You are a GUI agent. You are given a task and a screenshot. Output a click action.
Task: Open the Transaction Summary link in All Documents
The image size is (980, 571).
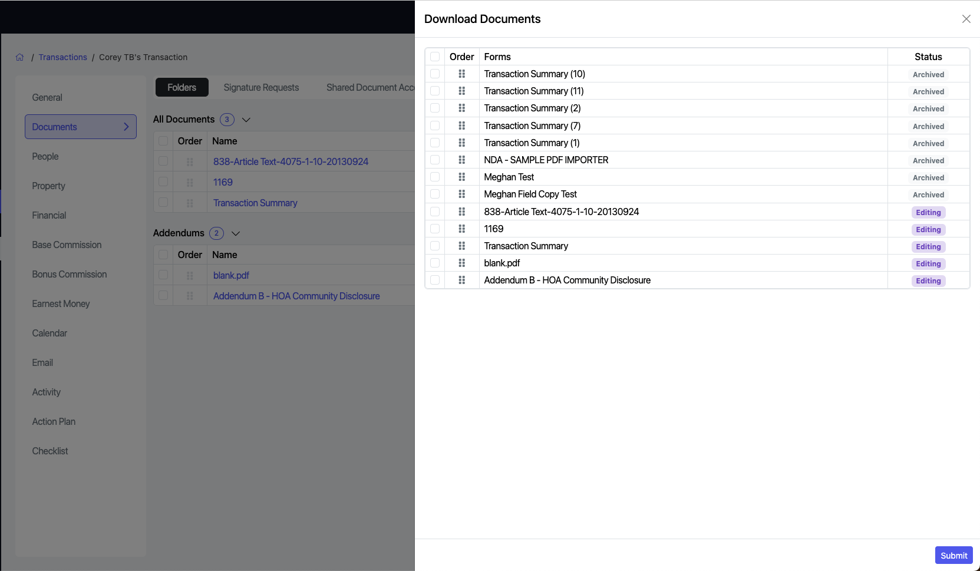pyautogui.click(x=255, y=203)
